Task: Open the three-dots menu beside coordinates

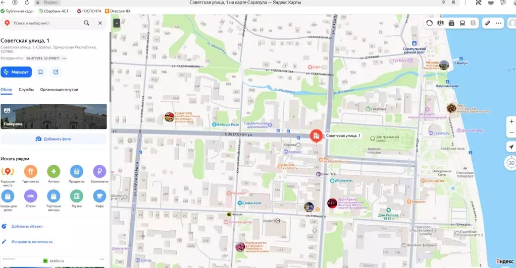Action: [x=64, y=58]
